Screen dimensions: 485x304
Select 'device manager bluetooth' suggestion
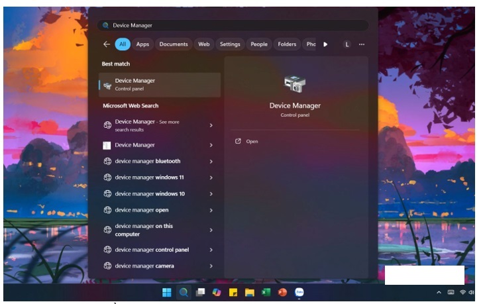point(160,161)
